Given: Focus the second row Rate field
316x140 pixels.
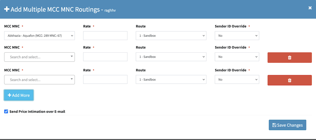Looking at the screenshot, I should click(x=105, y=57).
